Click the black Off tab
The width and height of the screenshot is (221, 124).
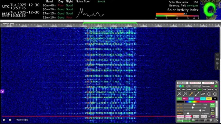[x=215, y=99]
